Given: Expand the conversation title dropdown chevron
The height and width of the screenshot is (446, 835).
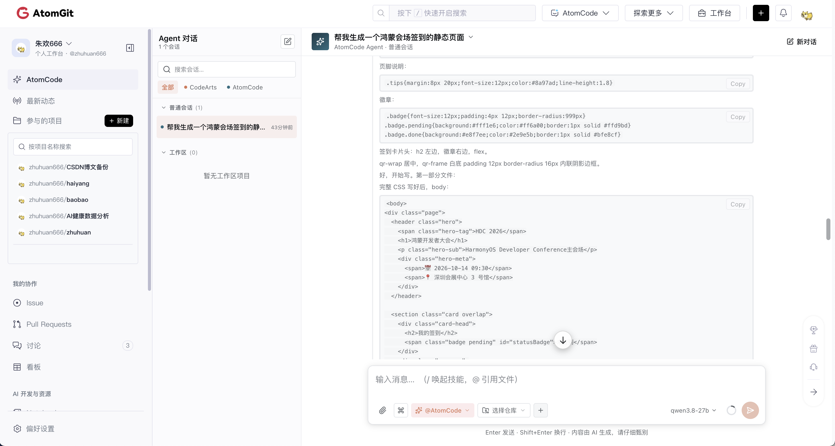Looking at the screenshot, I should pyautogui.click(x=471, y=37).
